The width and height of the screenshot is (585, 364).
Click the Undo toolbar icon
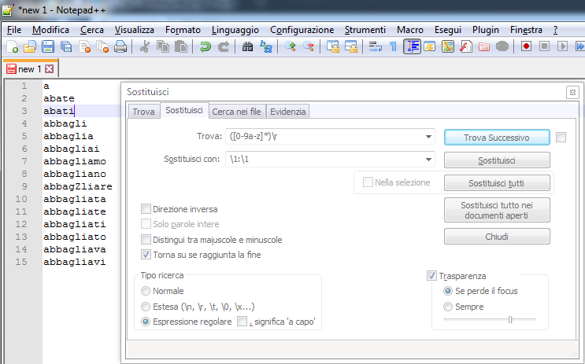pos(205,46)
